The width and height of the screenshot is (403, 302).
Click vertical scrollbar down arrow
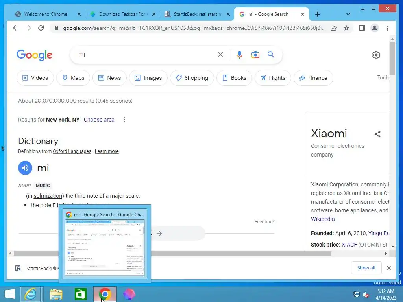tap(392, 246)
